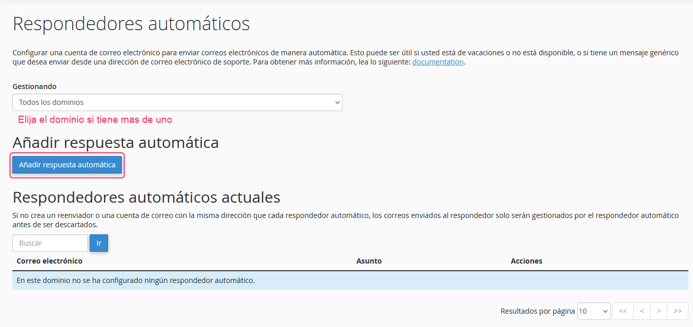Go to previous page with '<' button
693x327 pixels.
tap(642, 311)
